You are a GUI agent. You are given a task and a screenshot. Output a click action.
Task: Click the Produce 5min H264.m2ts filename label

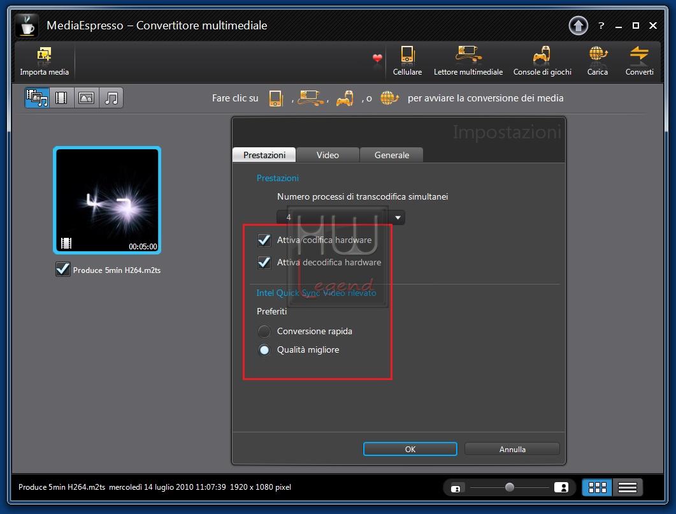click(117, 270)
